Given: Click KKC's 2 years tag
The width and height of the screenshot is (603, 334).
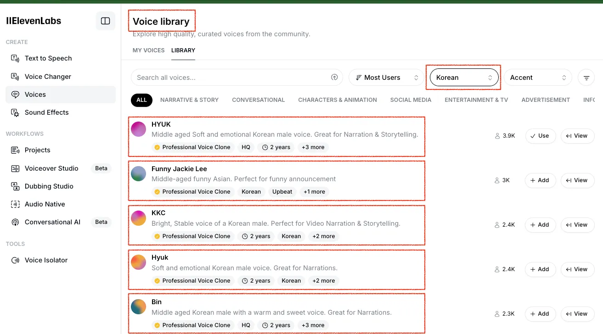Looking at the screenshot, I should pos(256,236).
